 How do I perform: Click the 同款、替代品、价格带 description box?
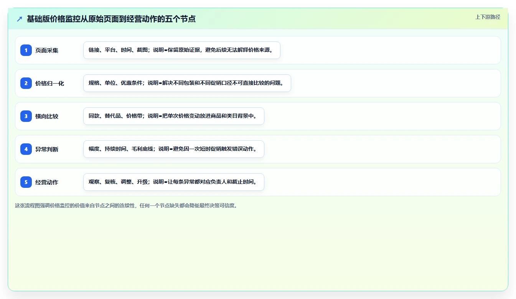[x=174, y=116]
